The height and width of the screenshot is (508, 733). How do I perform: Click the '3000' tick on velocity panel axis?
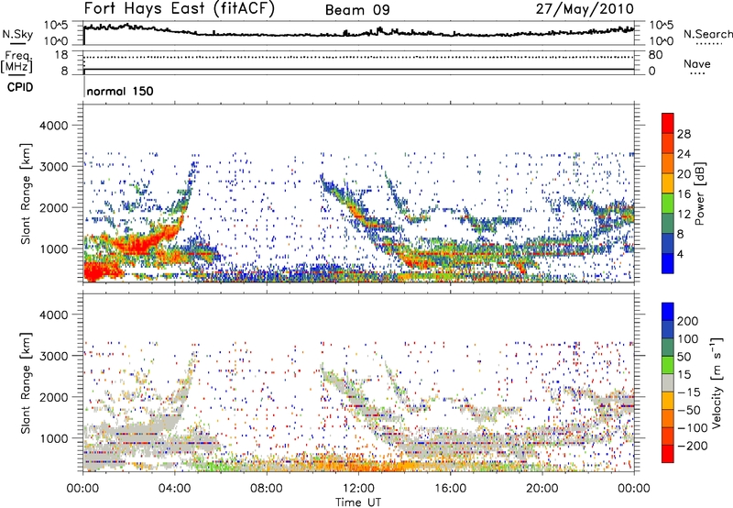(x=53, y=356)
